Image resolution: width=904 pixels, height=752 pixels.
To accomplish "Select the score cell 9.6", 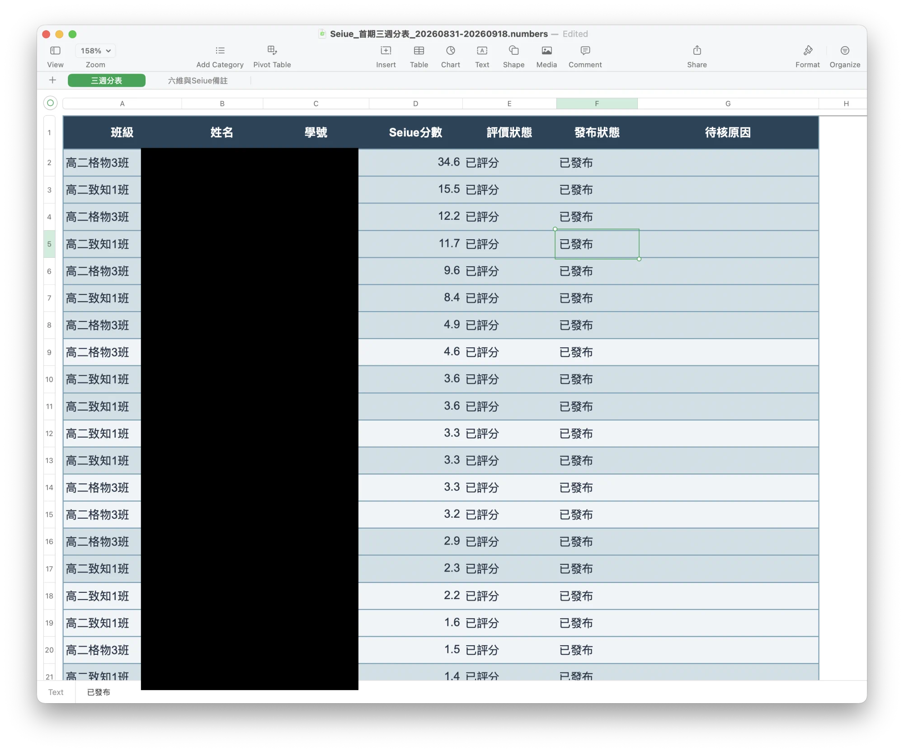I will coord(416,271).
